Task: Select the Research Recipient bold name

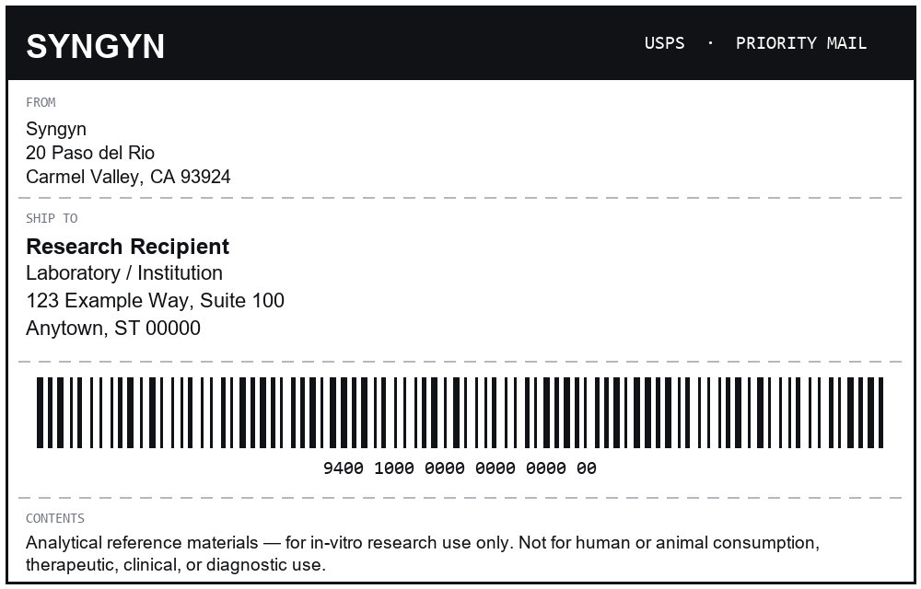Action: pos(127,247)
